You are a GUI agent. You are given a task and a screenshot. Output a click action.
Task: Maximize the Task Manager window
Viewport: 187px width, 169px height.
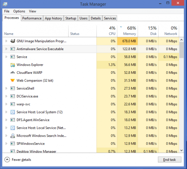click(168, 3)
